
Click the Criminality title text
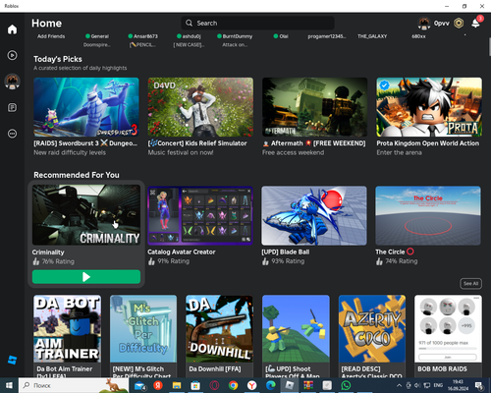click(48, 253)
